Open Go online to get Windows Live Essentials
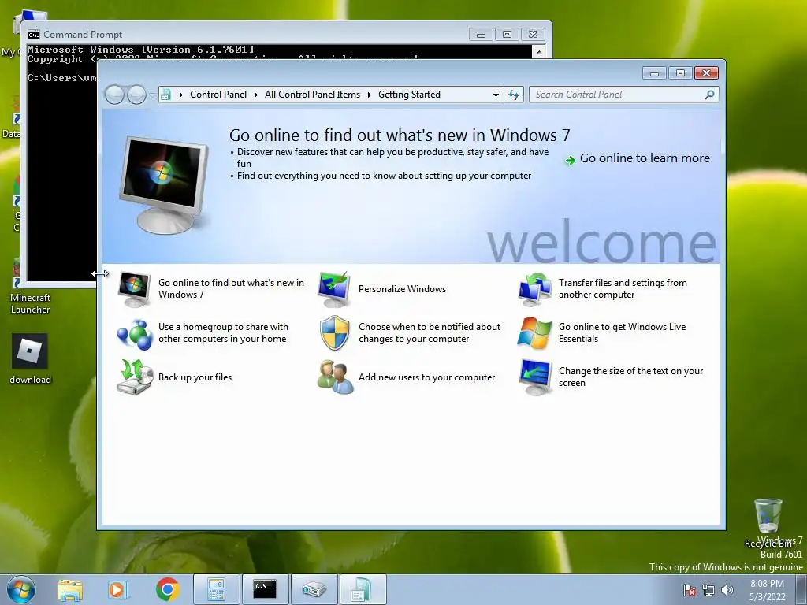Viewport: 807px width, 605px height. [x=623, y=333]
